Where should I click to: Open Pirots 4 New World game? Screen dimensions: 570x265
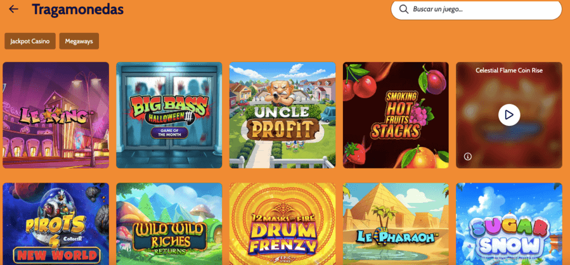56,224
